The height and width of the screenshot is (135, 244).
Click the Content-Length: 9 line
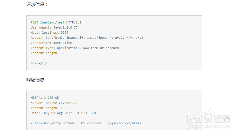(x=47, y=53)
